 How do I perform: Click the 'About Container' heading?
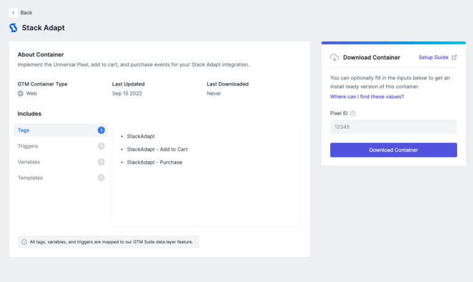click(41, 55)
